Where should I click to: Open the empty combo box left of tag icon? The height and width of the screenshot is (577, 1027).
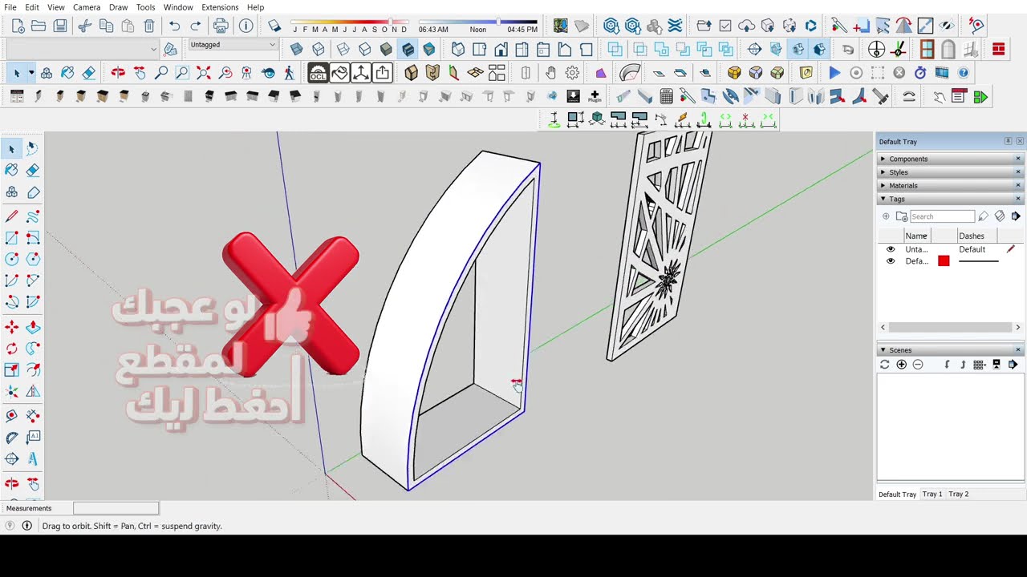point(83,50)
